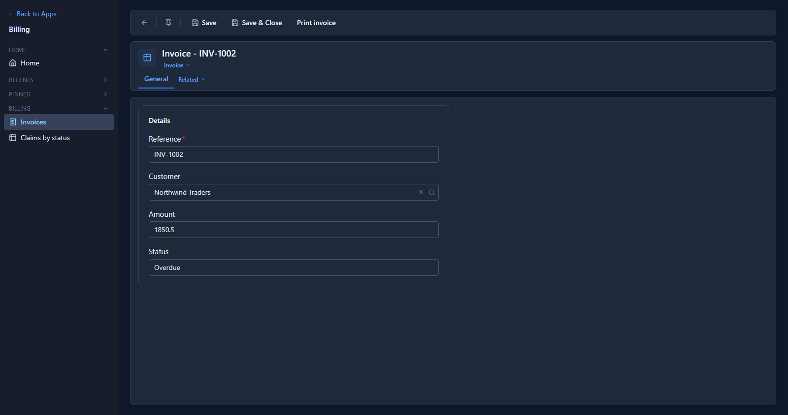Image resolution: width=788 pixels, height=415 pixels.
Task: Click the Amount field showing 1850.5
Action: coord(294,230)
